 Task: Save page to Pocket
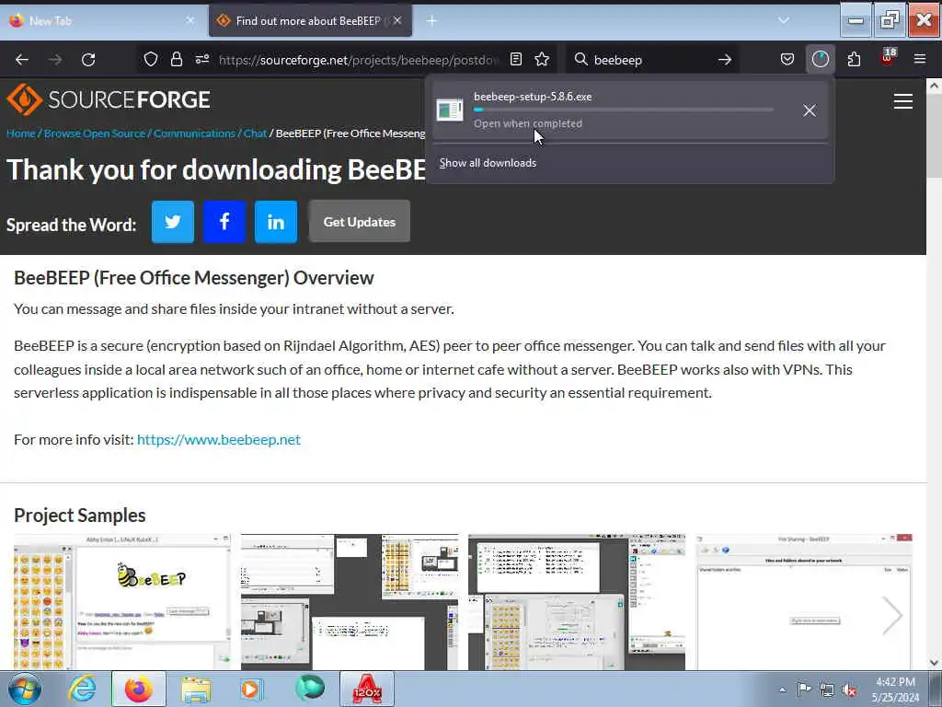[x=787, y=60]
